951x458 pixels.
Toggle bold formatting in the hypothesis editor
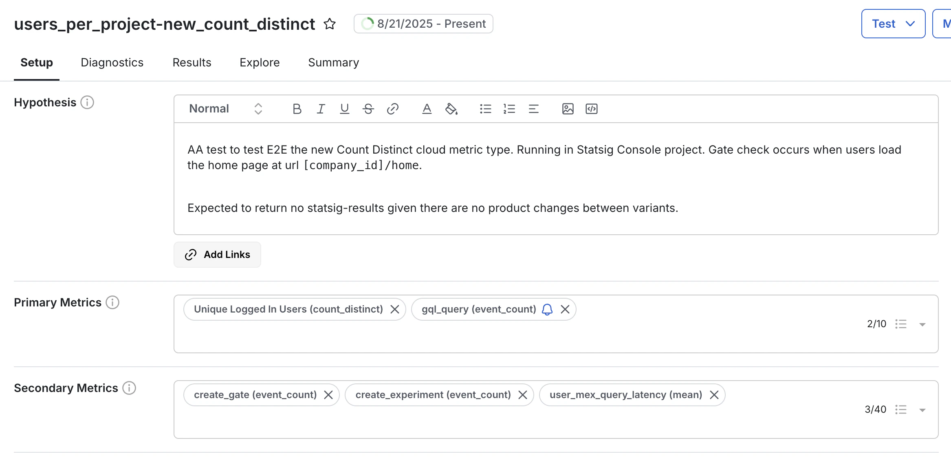click(x=297, y=109)
